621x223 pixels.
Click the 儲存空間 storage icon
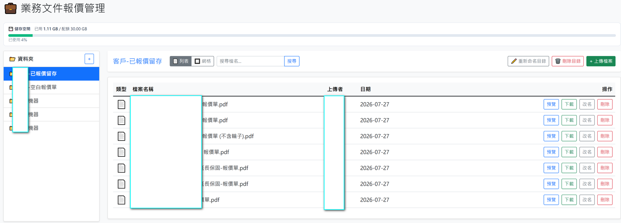(x=11, y=29)
